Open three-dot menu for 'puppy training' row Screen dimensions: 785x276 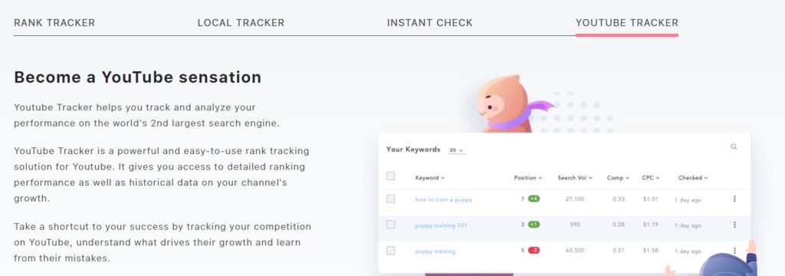point(734,251)
